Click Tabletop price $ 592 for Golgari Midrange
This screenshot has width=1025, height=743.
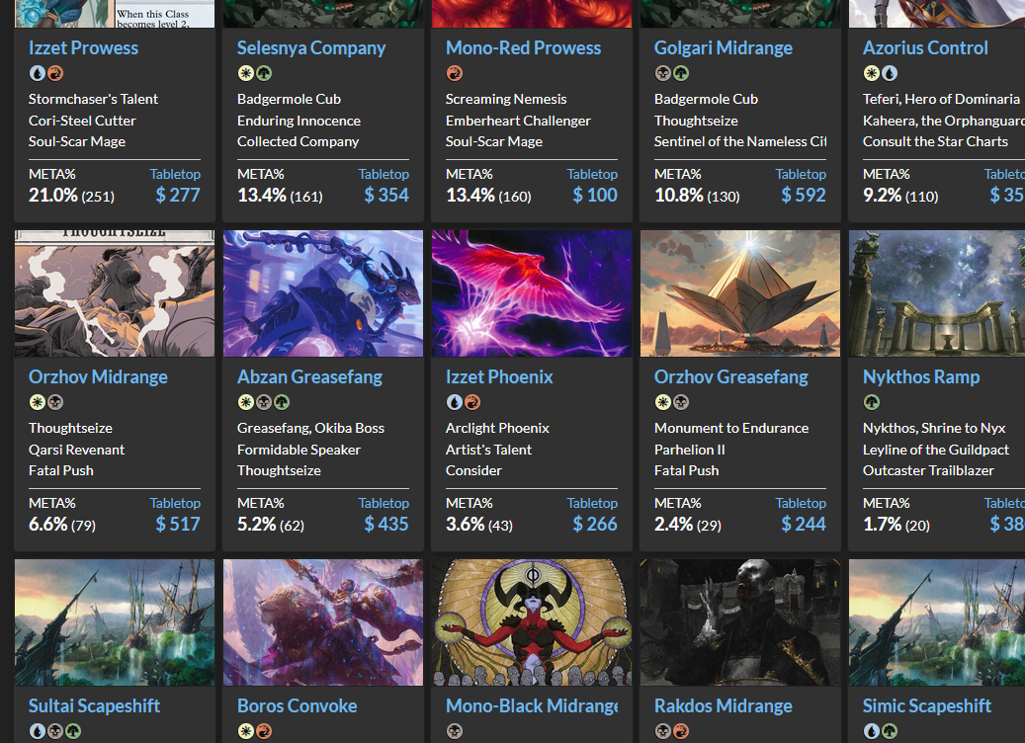(x=804, y=195)
